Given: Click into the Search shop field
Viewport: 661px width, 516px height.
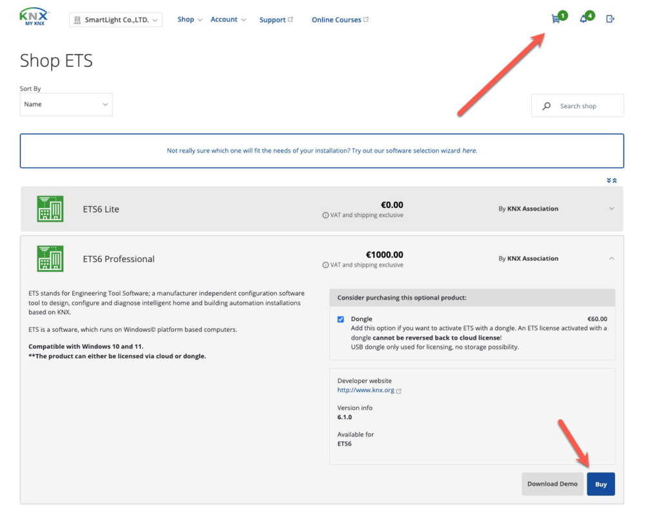Looking at the screenshot, I should 578,105.
